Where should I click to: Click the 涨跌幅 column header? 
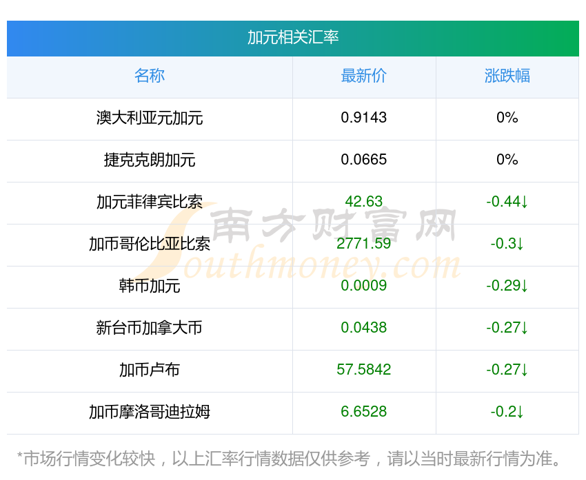(507, 76)
